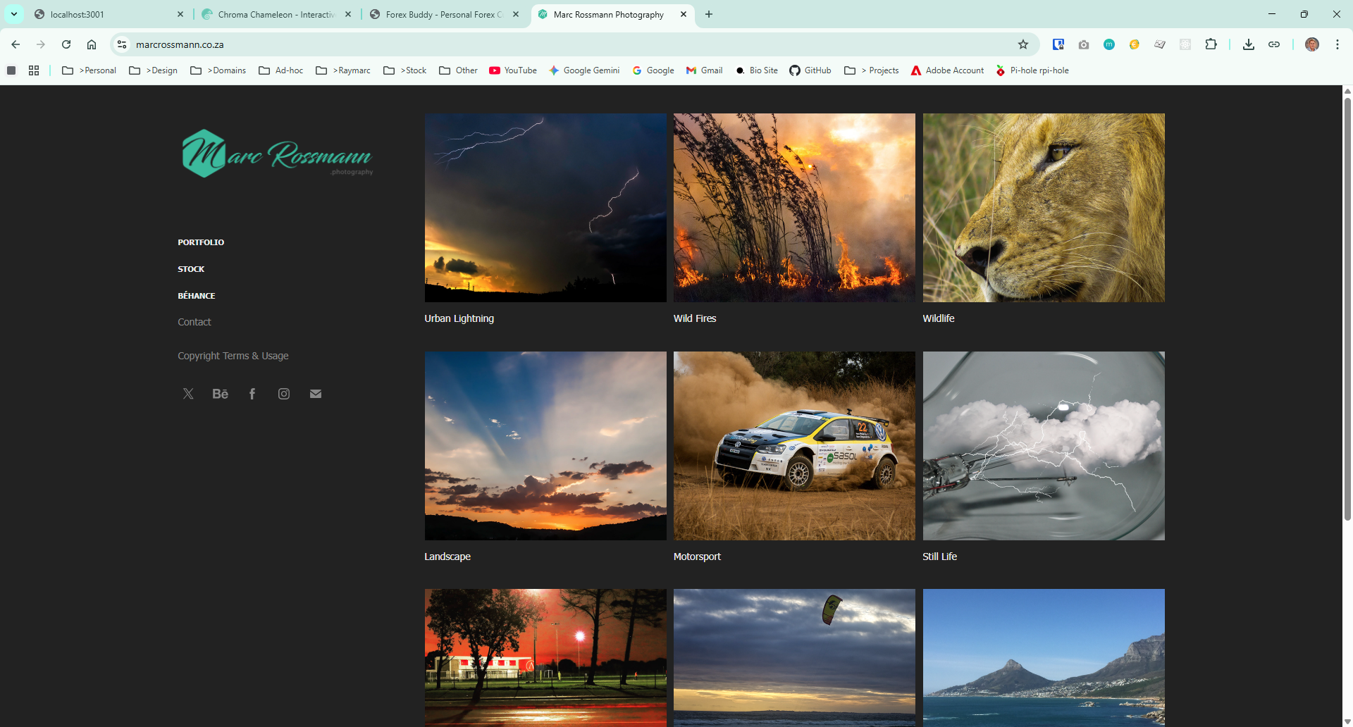Open the Facebook social icon
1353x727 pixels.
click(x=252, y=394)
